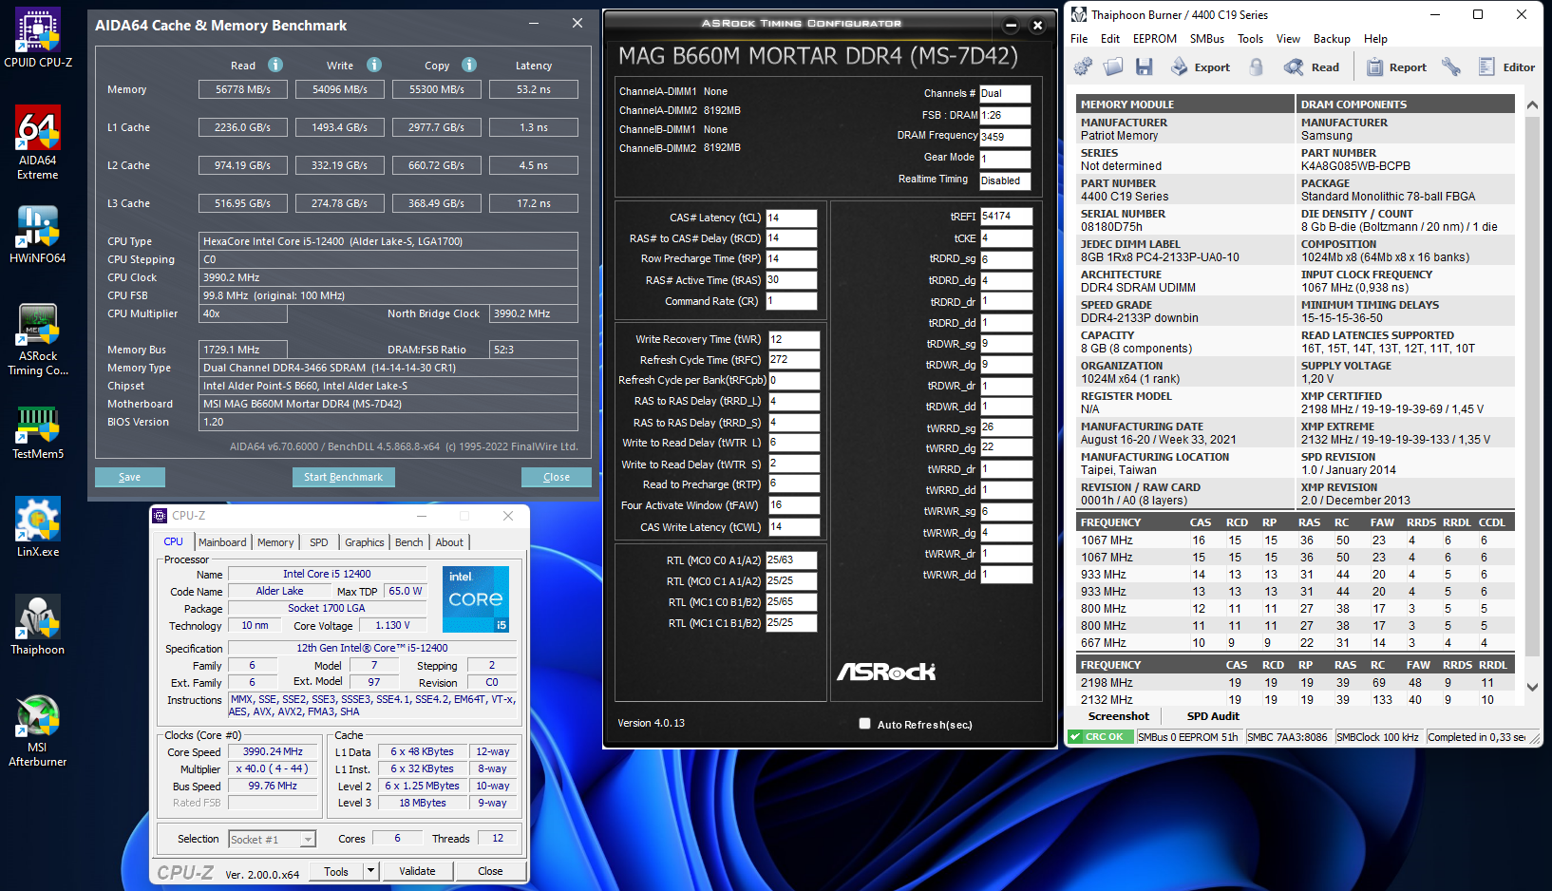Viewport: 1552px width, 891px height.
Task: Click the Memory Latency value 53.2 ns
Action: (x=534, y=89)
